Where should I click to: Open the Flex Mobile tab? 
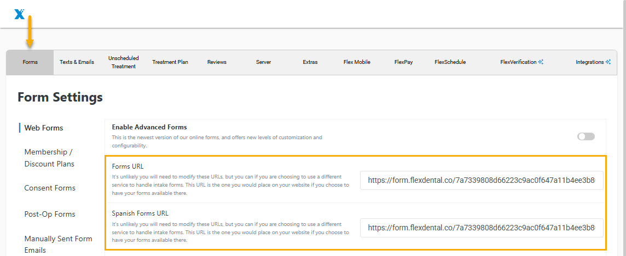357,62
